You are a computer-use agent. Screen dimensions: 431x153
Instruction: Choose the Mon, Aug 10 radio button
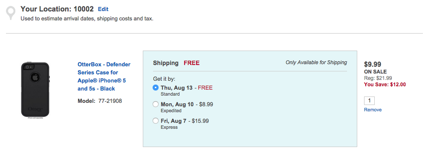pos(156,105)
